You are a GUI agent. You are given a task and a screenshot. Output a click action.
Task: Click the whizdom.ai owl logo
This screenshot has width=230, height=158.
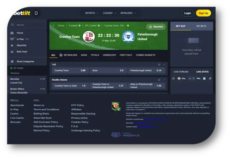click(116, 135)
